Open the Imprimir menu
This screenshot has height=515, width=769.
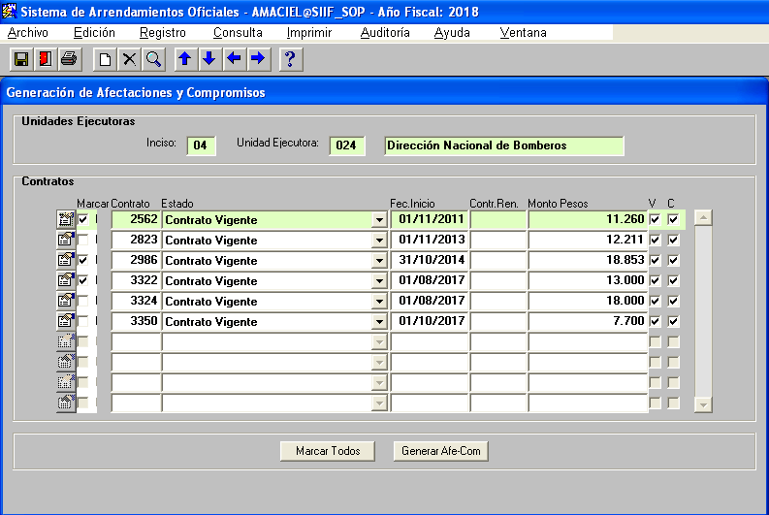pyautogui.click(x=309, y=32)
